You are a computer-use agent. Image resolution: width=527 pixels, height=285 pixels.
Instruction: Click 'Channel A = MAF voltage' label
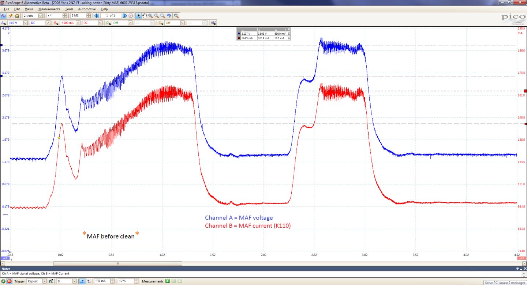click(x=239, y=218)
